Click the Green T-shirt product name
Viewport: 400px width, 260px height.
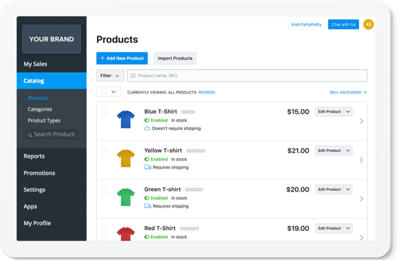[162, 189]
